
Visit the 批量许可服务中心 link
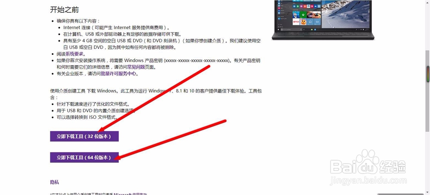(x=119, y=74)
